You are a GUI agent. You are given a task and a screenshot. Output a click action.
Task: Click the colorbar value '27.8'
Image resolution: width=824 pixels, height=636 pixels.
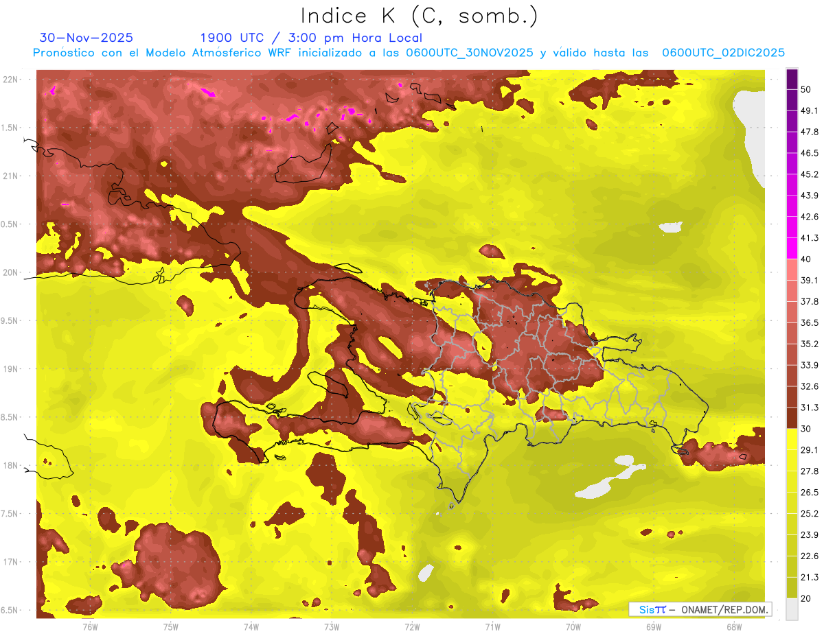pos(809,471)
